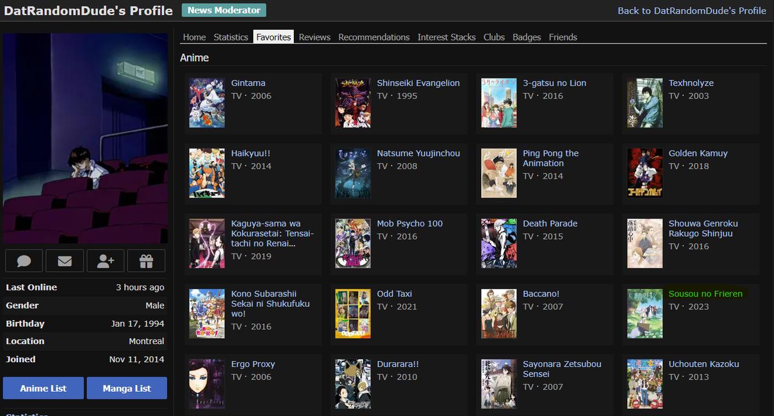Image resolution: width=774 pixels, height=416 pixels.
Task: Open the Gintama title link
Action: [248, 83]
